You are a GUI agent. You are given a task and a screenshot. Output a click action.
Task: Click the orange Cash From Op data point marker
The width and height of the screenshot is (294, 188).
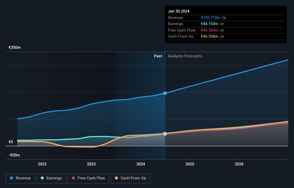coord(165,133)
